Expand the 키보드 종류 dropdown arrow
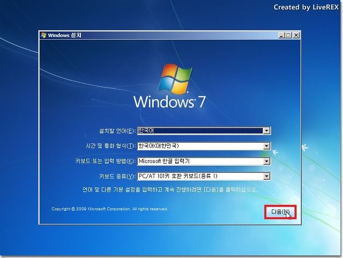This screenshot has width=343, height=258. click(x=266, y=176)
